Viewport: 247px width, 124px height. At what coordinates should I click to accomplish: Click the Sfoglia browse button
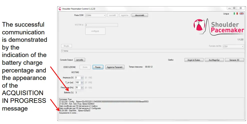[x=66, y=46]
